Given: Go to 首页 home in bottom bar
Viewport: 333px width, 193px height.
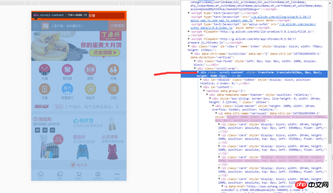Looking at the screenshot, I should pyautogui.click(x=41, y=175).
